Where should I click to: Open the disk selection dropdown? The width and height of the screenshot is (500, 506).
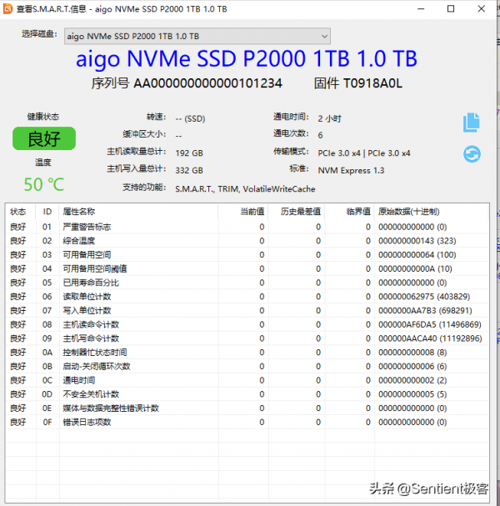197,36
